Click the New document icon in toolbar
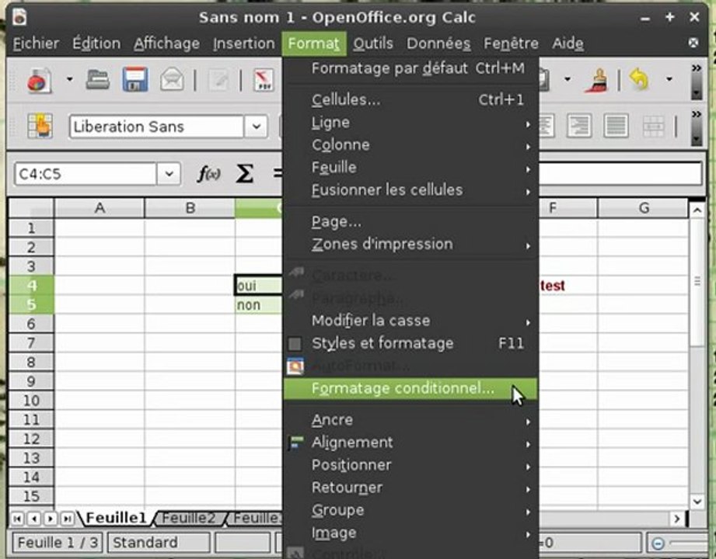Screen dimensions: 716x559 [40, 80]
